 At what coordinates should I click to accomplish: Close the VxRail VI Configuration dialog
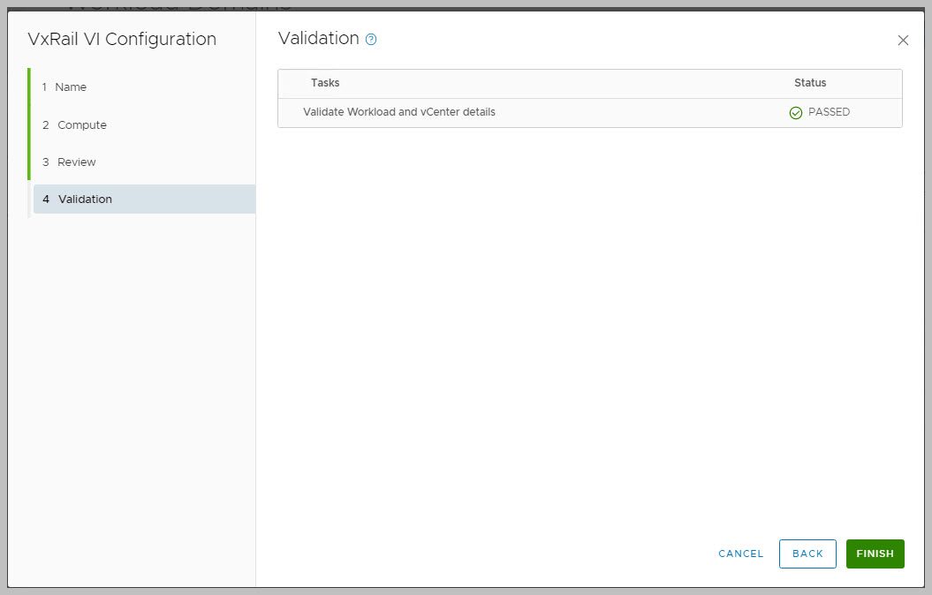903,41
